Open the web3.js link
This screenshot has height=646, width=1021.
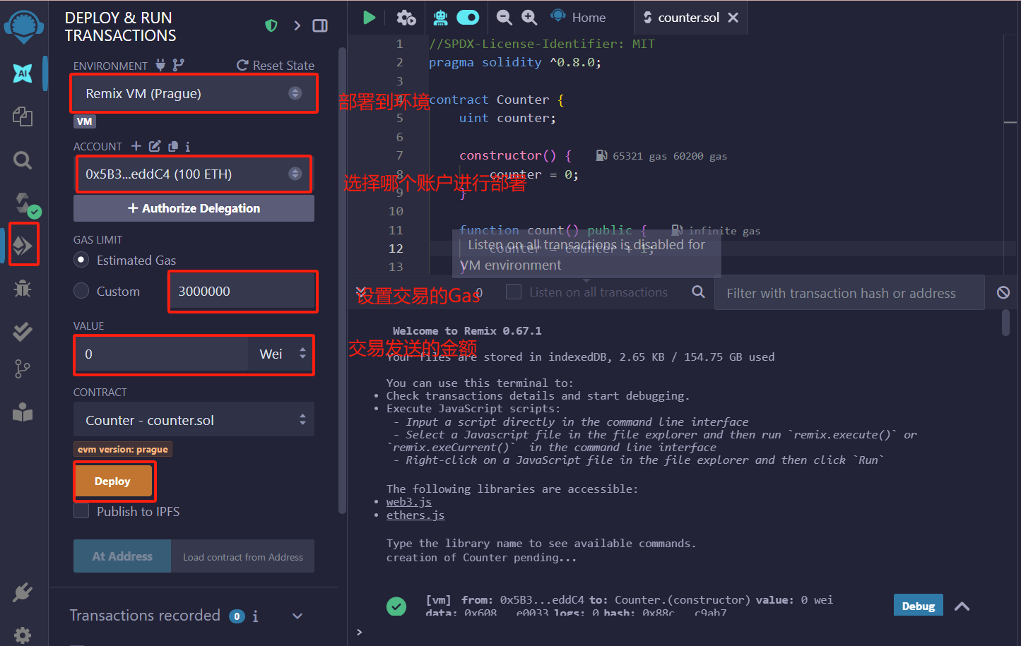pyautogui.click(x=408, y=502)
